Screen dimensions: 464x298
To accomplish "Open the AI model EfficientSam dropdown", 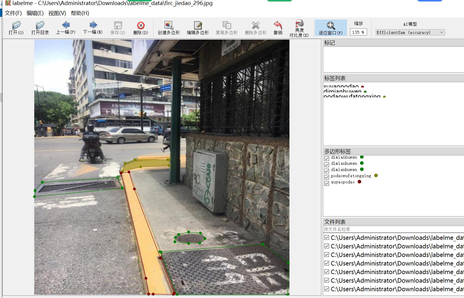I will (x=410, y=32).
